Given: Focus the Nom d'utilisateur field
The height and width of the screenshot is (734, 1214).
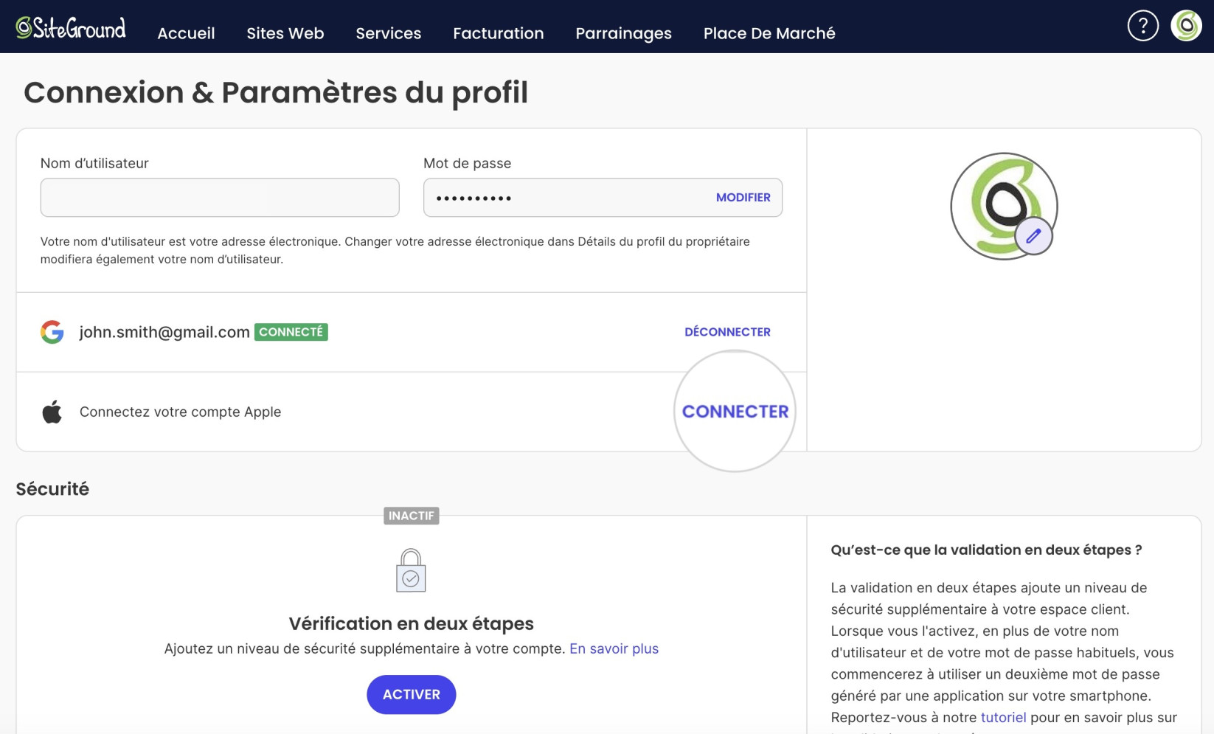Looking at the screenshot, I should [220, 198].
